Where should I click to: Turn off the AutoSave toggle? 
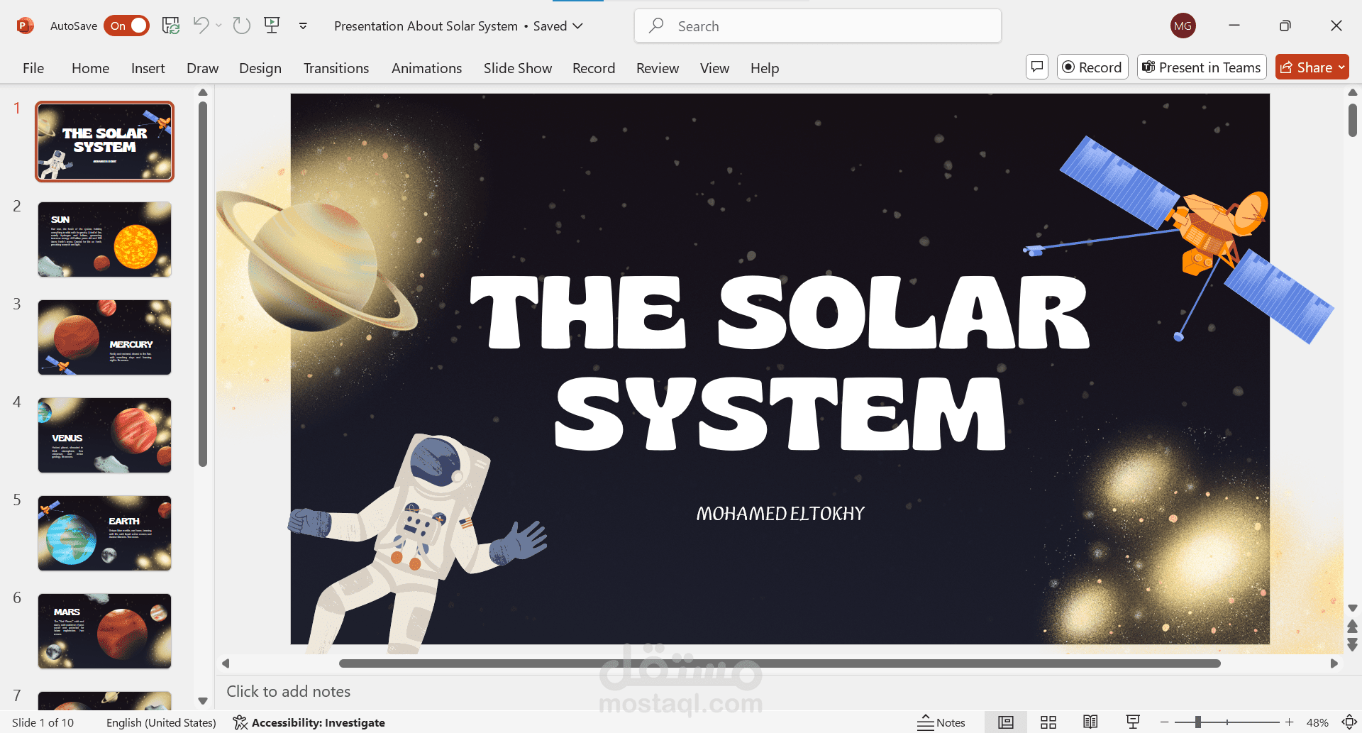(x=126, y=25)
